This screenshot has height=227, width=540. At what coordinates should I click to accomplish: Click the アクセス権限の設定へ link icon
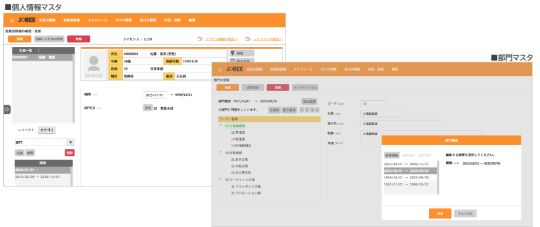tap(200, 39)
